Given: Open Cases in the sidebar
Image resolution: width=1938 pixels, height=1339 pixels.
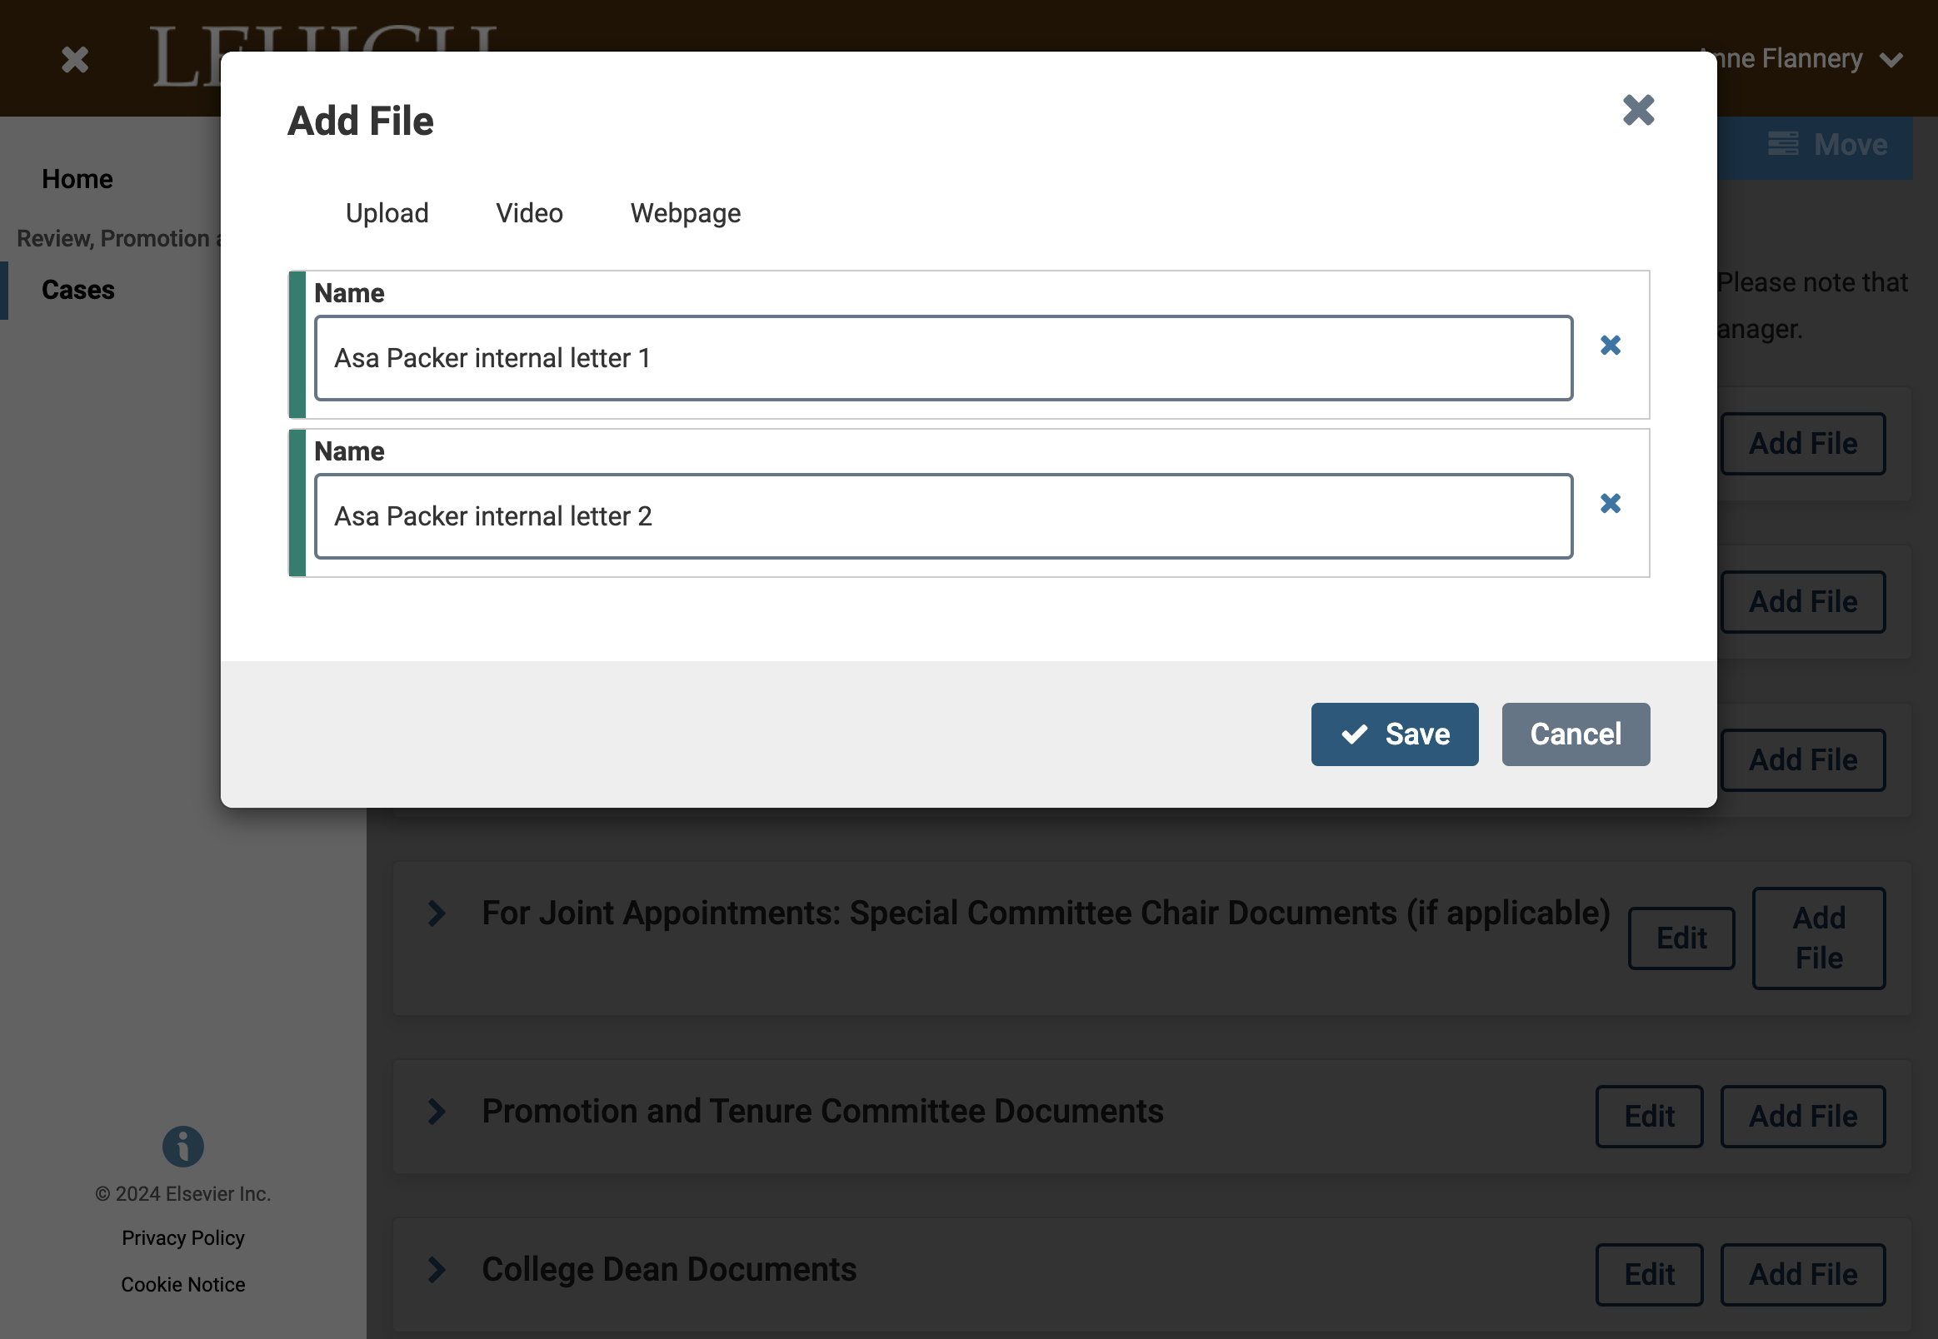Looking at the screenshot, I should (x=78, y=290).
